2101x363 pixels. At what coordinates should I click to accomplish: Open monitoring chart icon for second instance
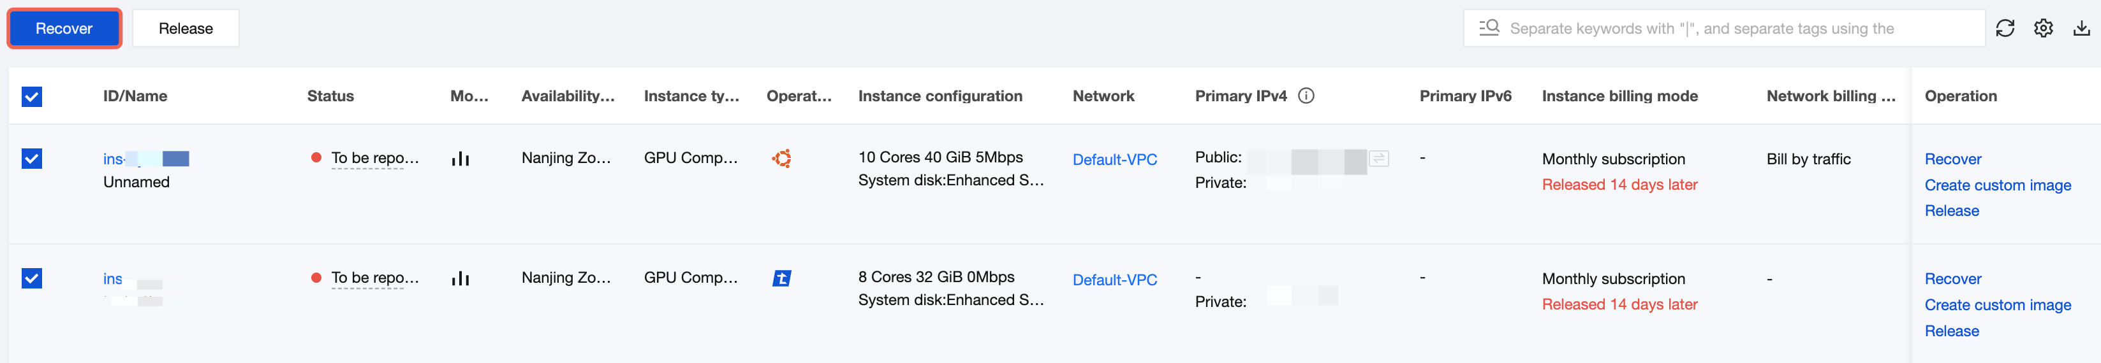pyautogui.click(x=461, y=278)
